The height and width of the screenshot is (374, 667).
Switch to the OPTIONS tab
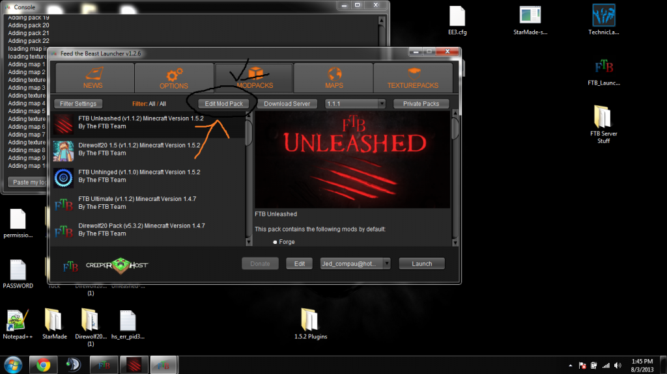[174, 78]
